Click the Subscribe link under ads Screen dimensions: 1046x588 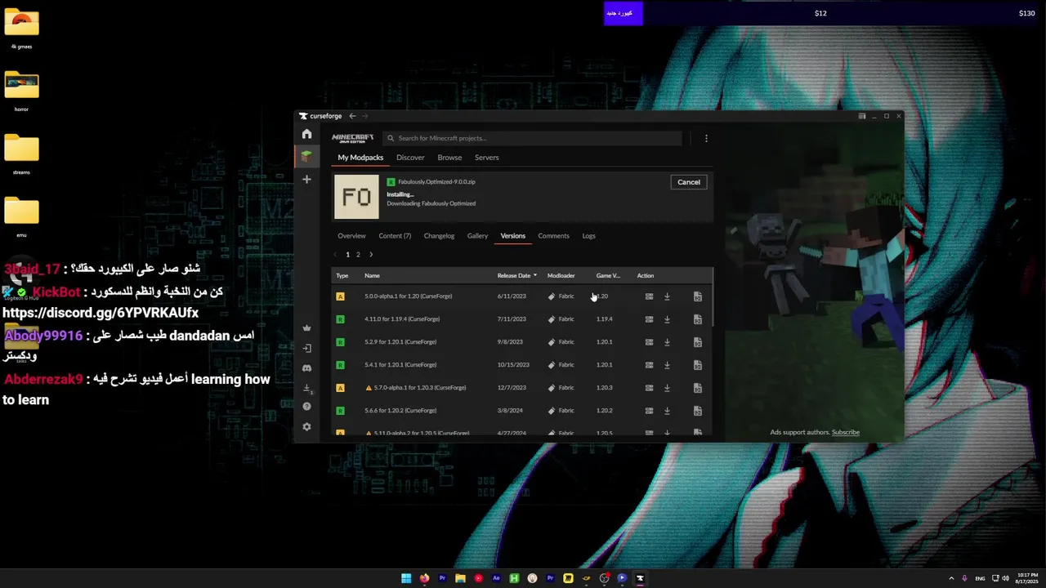click(x=845, y=433)
